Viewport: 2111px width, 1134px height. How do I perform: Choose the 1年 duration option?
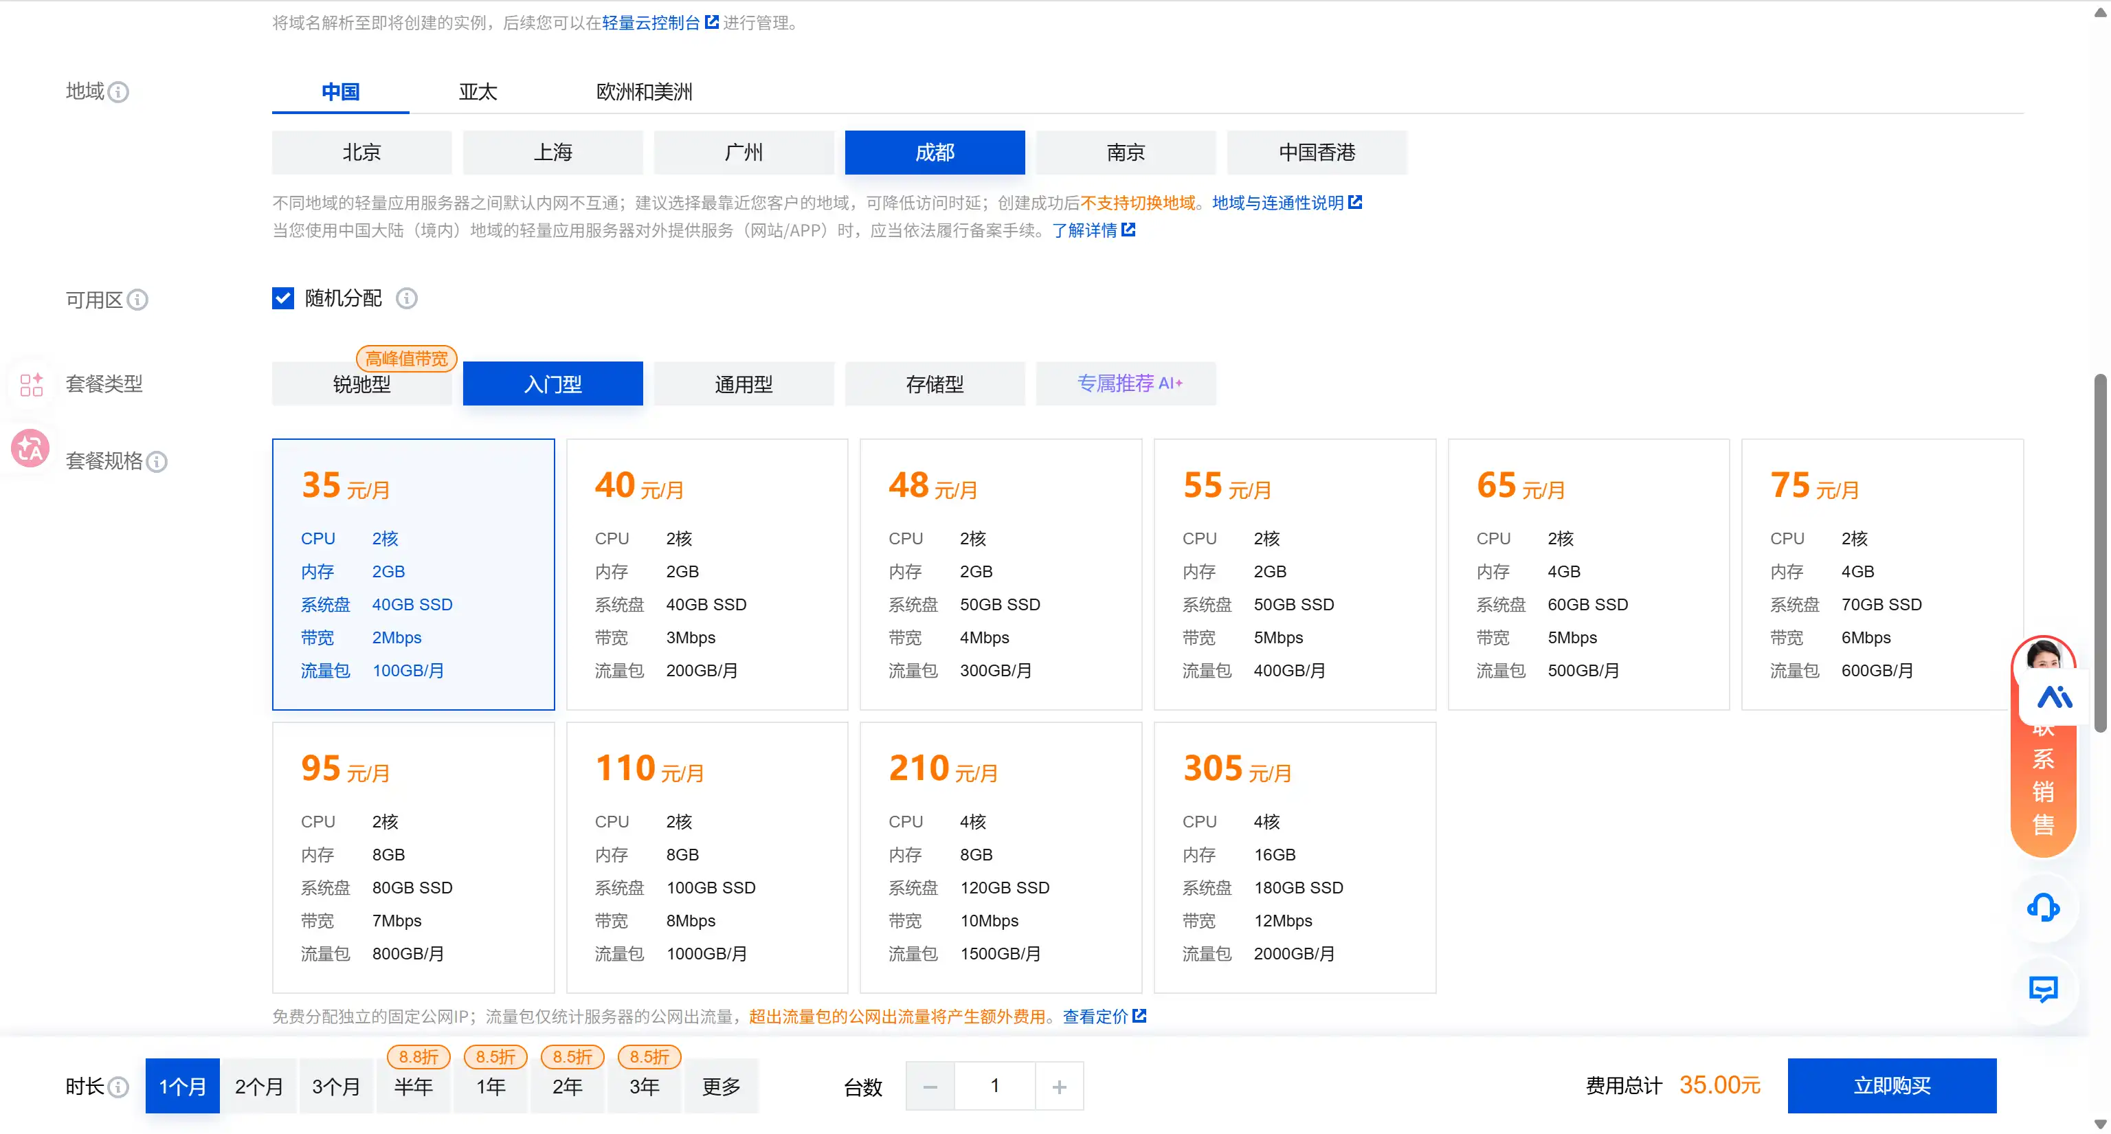click(491, 1087)
